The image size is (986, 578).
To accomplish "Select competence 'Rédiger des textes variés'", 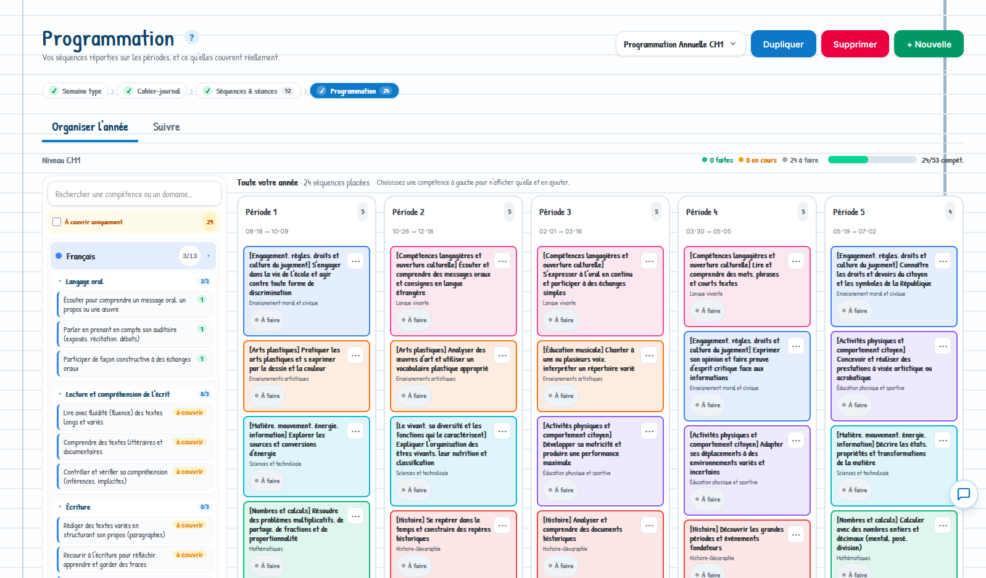I will click(x=134, y=531).
